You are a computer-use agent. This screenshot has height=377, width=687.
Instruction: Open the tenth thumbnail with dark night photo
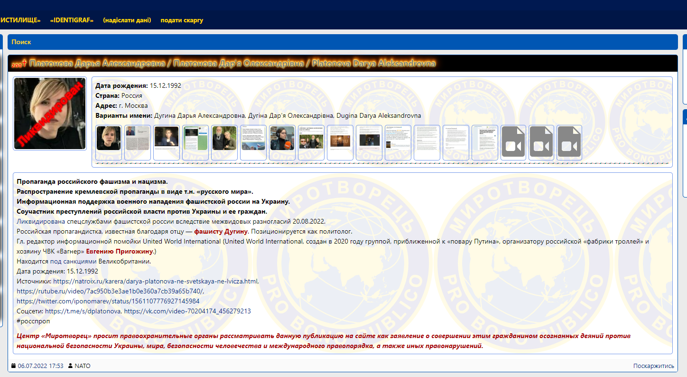coord(369,142)
